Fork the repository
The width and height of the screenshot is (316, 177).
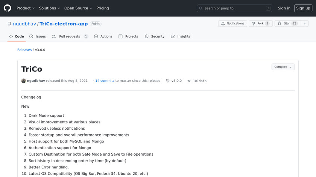(260, 24)
